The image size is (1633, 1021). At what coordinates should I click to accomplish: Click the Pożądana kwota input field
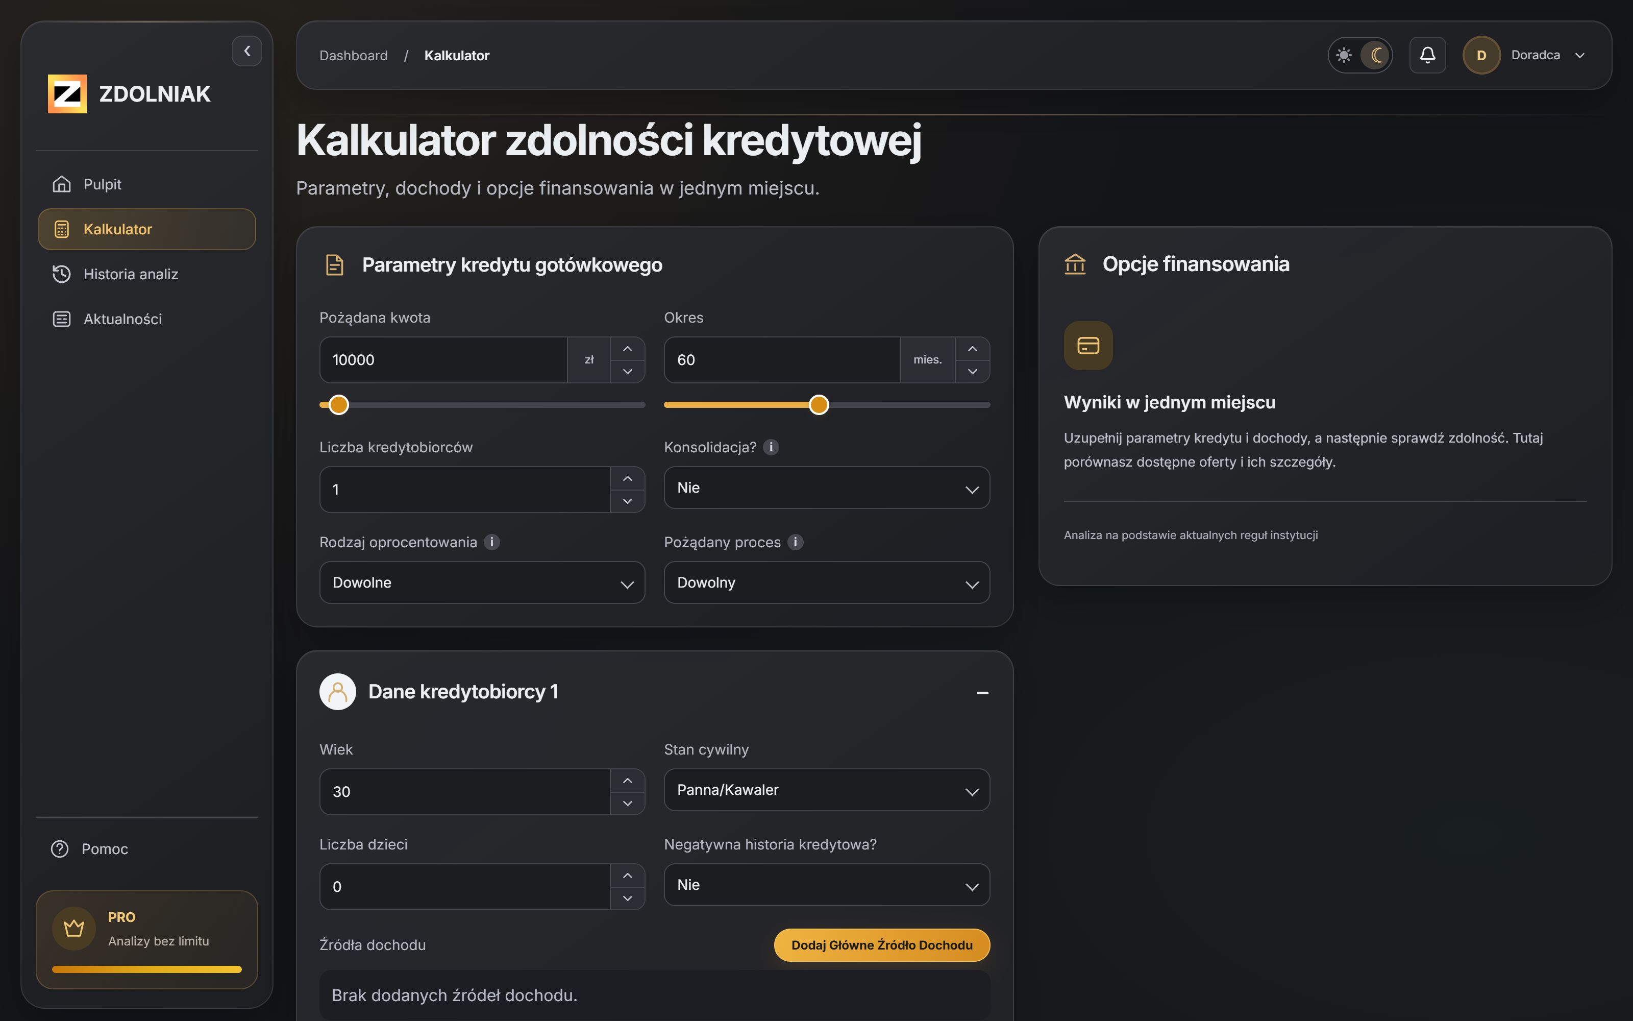click(x=443, y=360)
